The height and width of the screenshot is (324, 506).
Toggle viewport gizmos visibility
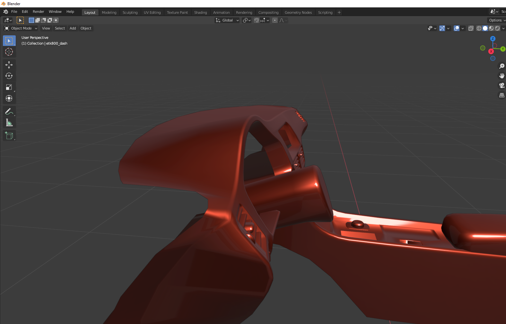442,28
